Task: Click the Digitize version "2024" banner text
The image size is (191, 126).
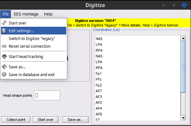Action: click(x=95, y=21)
